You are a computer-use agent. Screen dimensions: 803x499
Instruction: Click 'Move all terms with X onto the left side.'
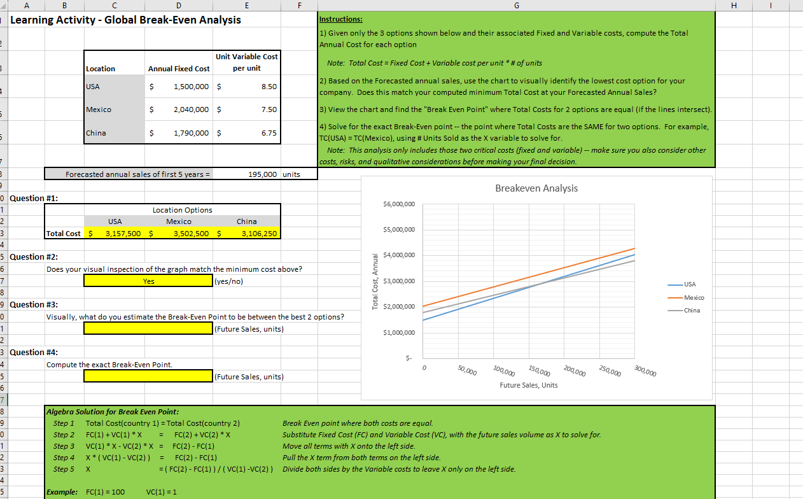point(349,446)
